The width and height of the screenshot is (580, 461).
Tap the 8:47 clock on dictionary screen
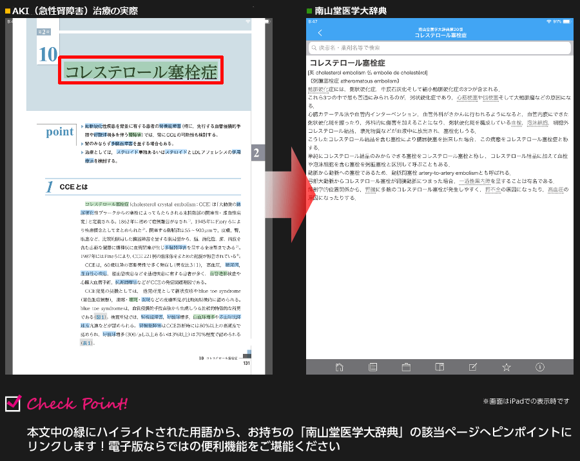313,21
